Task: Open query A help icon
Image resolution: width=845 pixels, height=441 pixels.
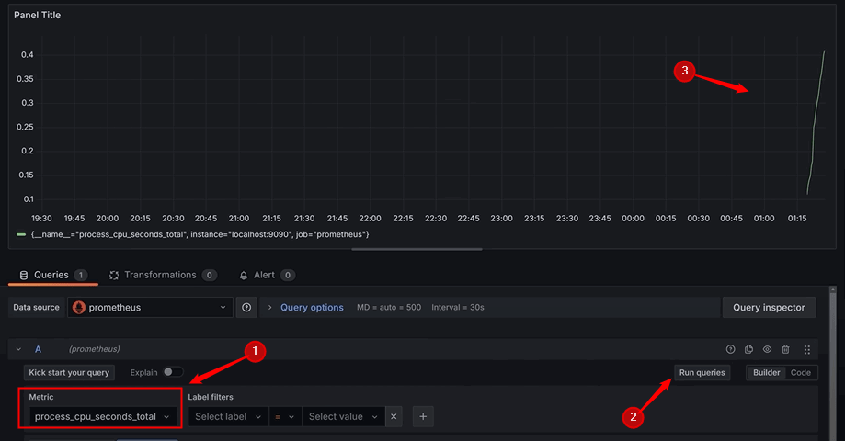Action: click(x=731, y=349)
